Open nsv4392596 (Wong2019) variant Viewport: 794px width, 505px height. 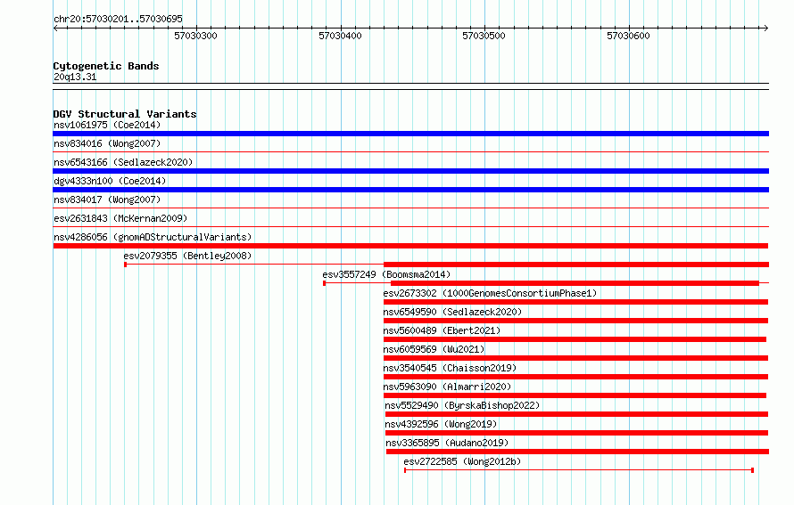(x=441, y=424)
